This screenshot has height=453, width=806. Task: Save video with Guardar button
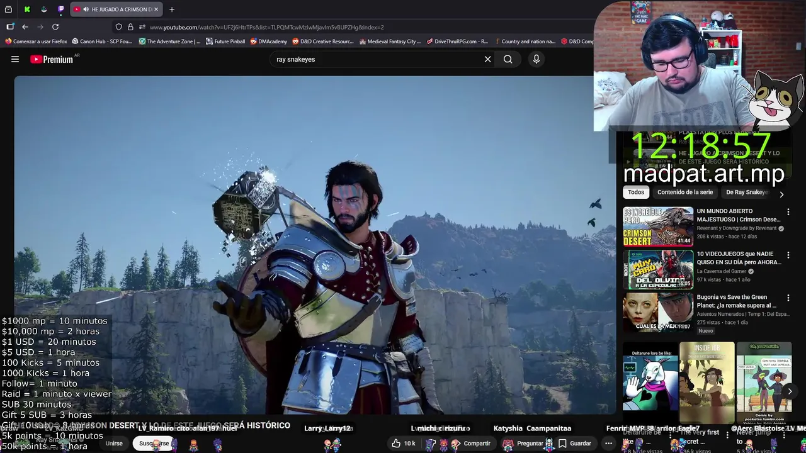pos(575,444)
